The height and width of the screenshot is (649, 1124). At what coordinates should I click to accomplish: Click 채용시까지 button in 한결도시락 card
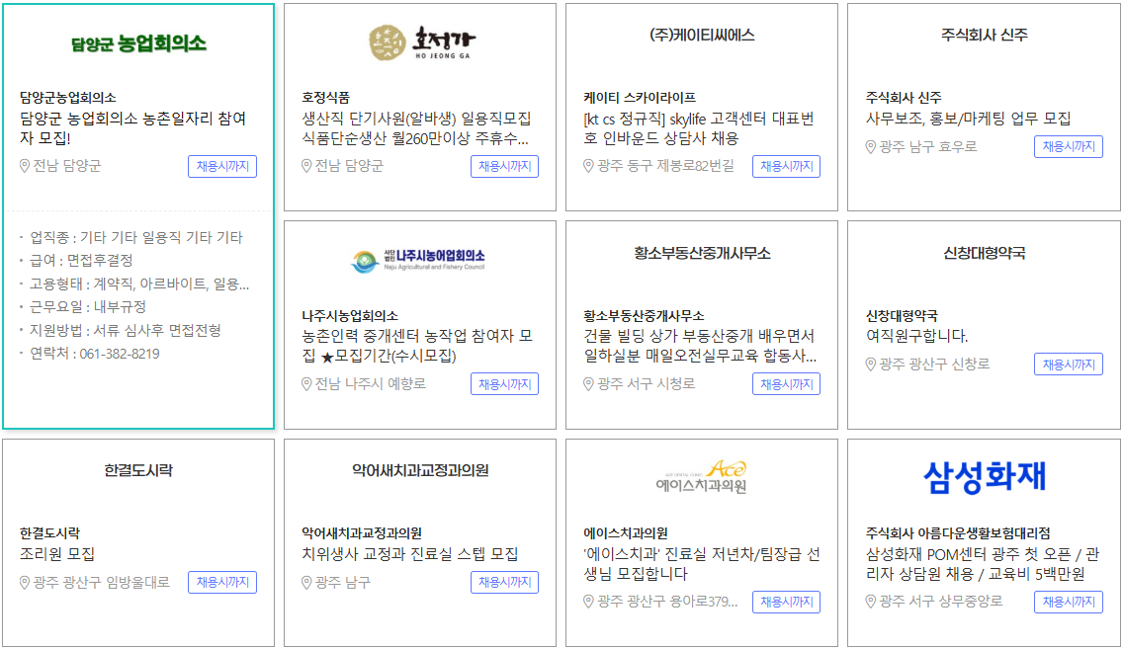tap(222, 583)
